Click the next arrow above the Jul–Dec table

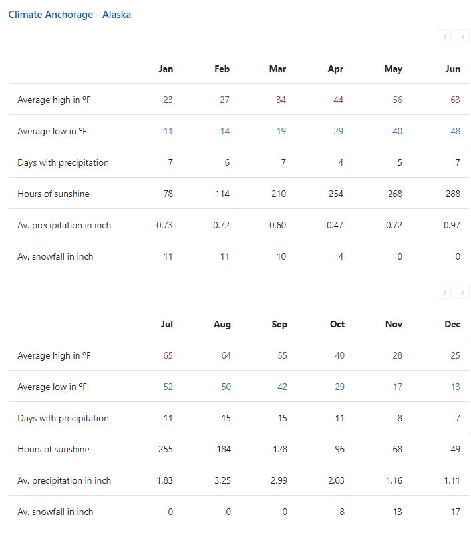click(462, 292)
